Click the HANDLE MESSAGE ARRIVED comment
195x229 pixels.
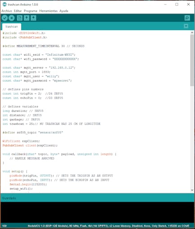32,159
